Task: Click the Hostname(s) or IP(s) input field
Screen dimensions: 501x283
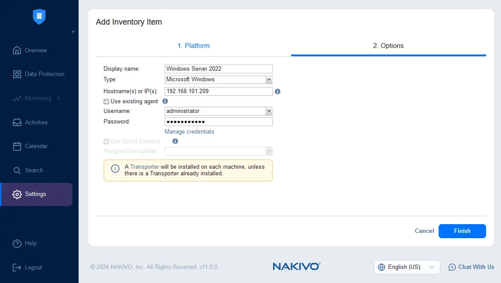Action: [219, 91]
